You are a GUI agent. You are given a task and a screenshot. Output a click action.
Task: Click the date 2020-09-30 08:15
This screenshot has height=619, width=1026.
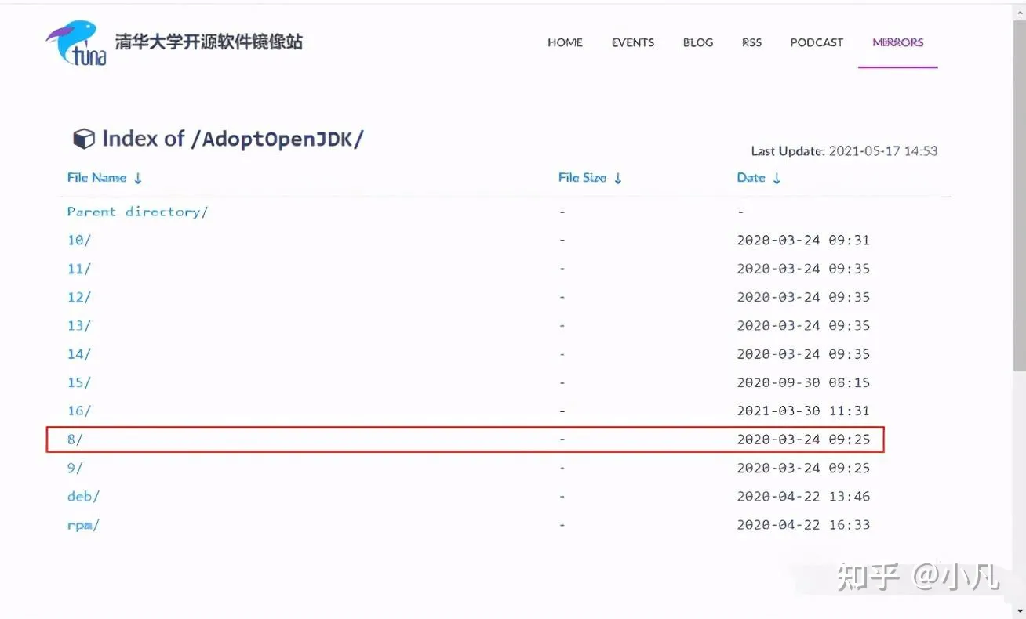(803, 382)
